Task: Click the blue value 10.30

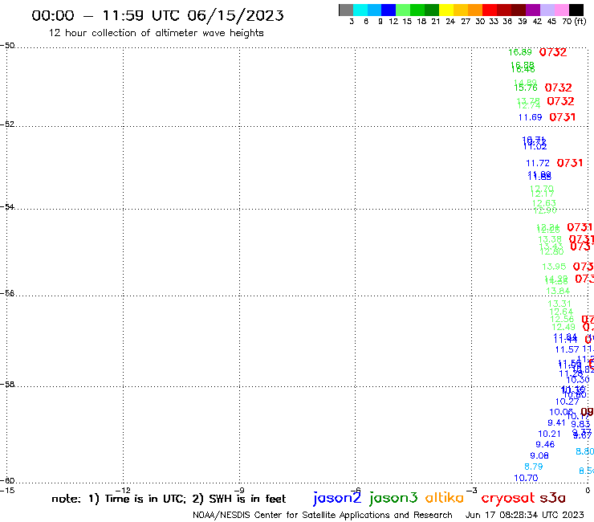Action: click(578, 380)
